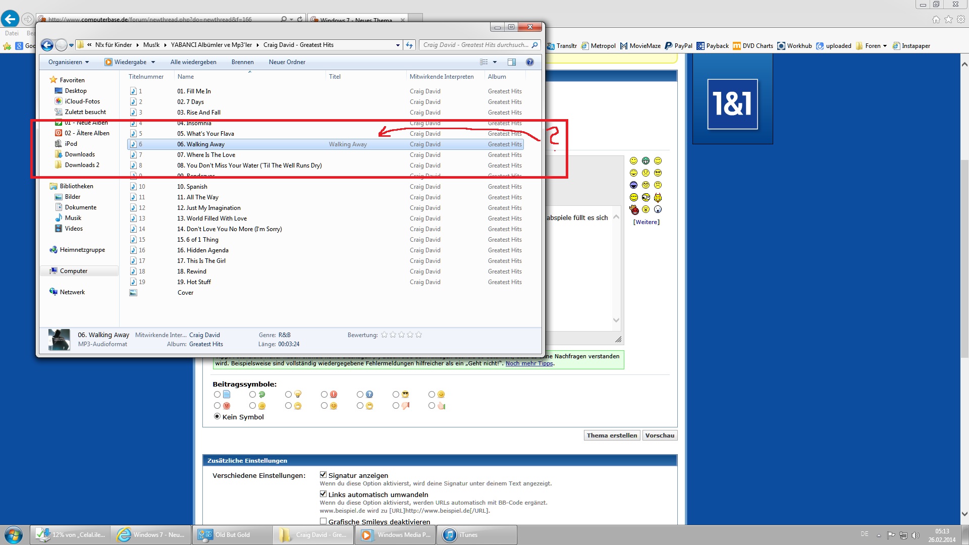
Task: Click the Vorschau button
Action: [659, 435]
